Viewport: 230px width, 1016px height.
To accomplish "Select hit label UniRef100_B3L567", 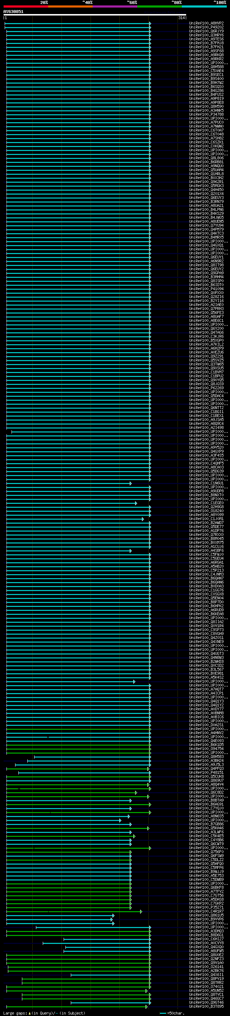I will [206, 669].
